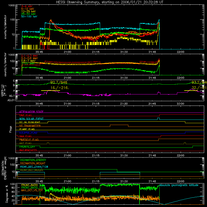
Task: Click the 21:15 tick label under MeV panel
Action: tap(96, 78)
